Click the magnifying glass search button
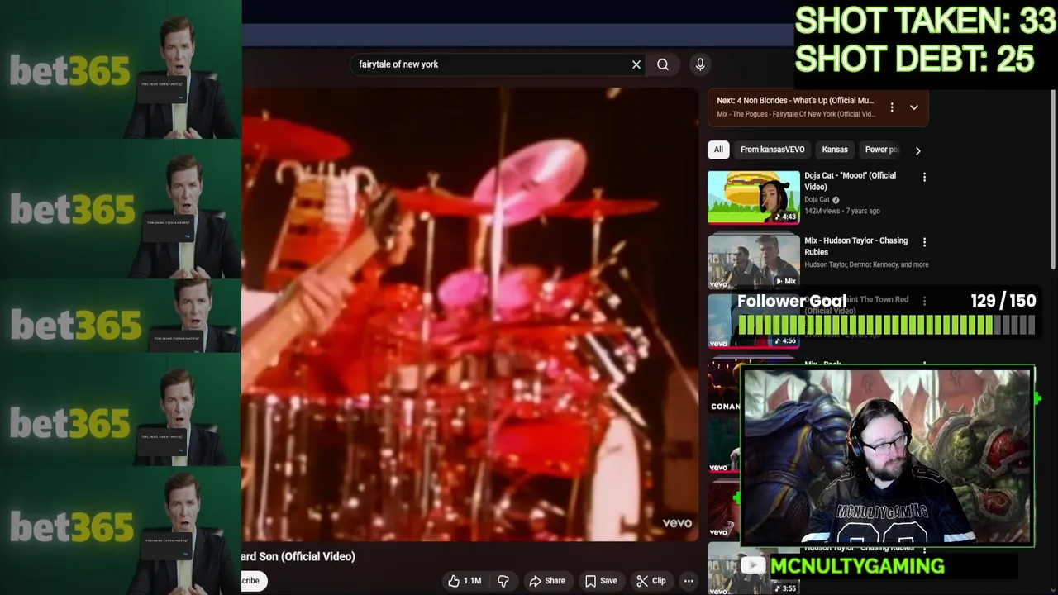The height and width of the screenshot is (595, 1058). pos(663,64)
